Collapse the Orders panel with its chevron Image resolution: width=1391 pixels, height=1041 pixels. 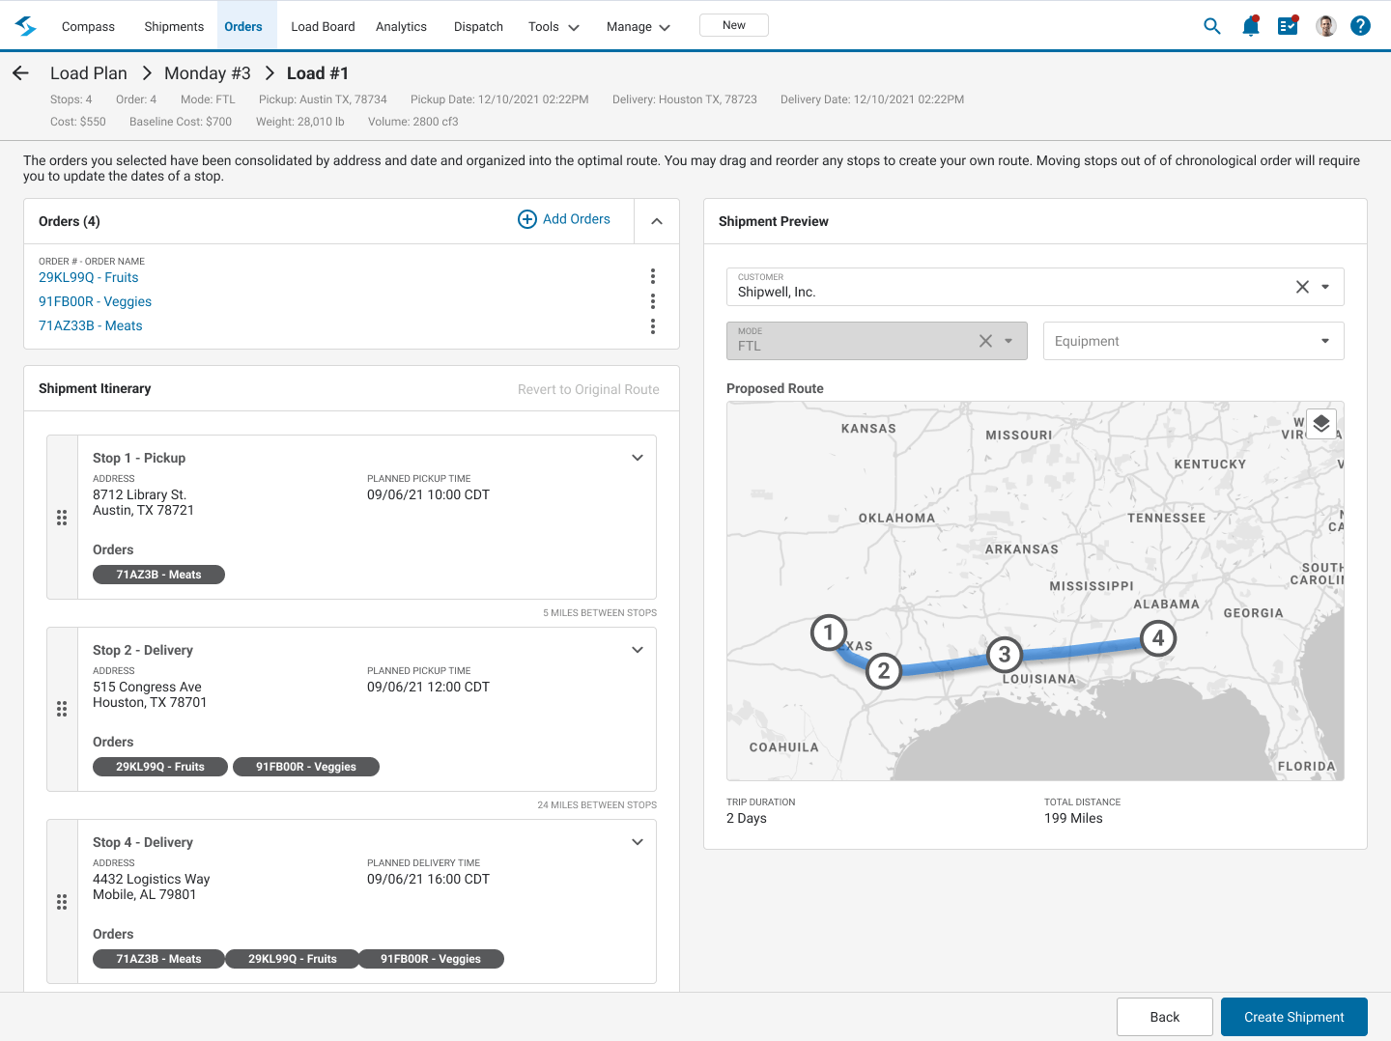click(656, 221)
